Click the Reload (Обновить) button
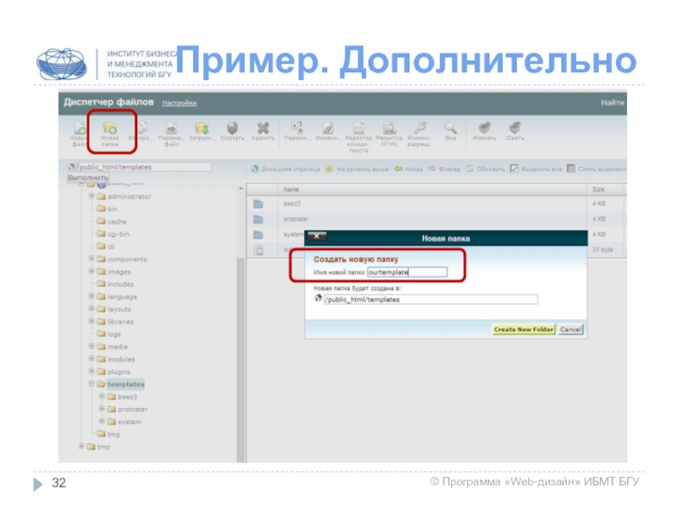Screen dimensions: 678x509 click(485, 169)
